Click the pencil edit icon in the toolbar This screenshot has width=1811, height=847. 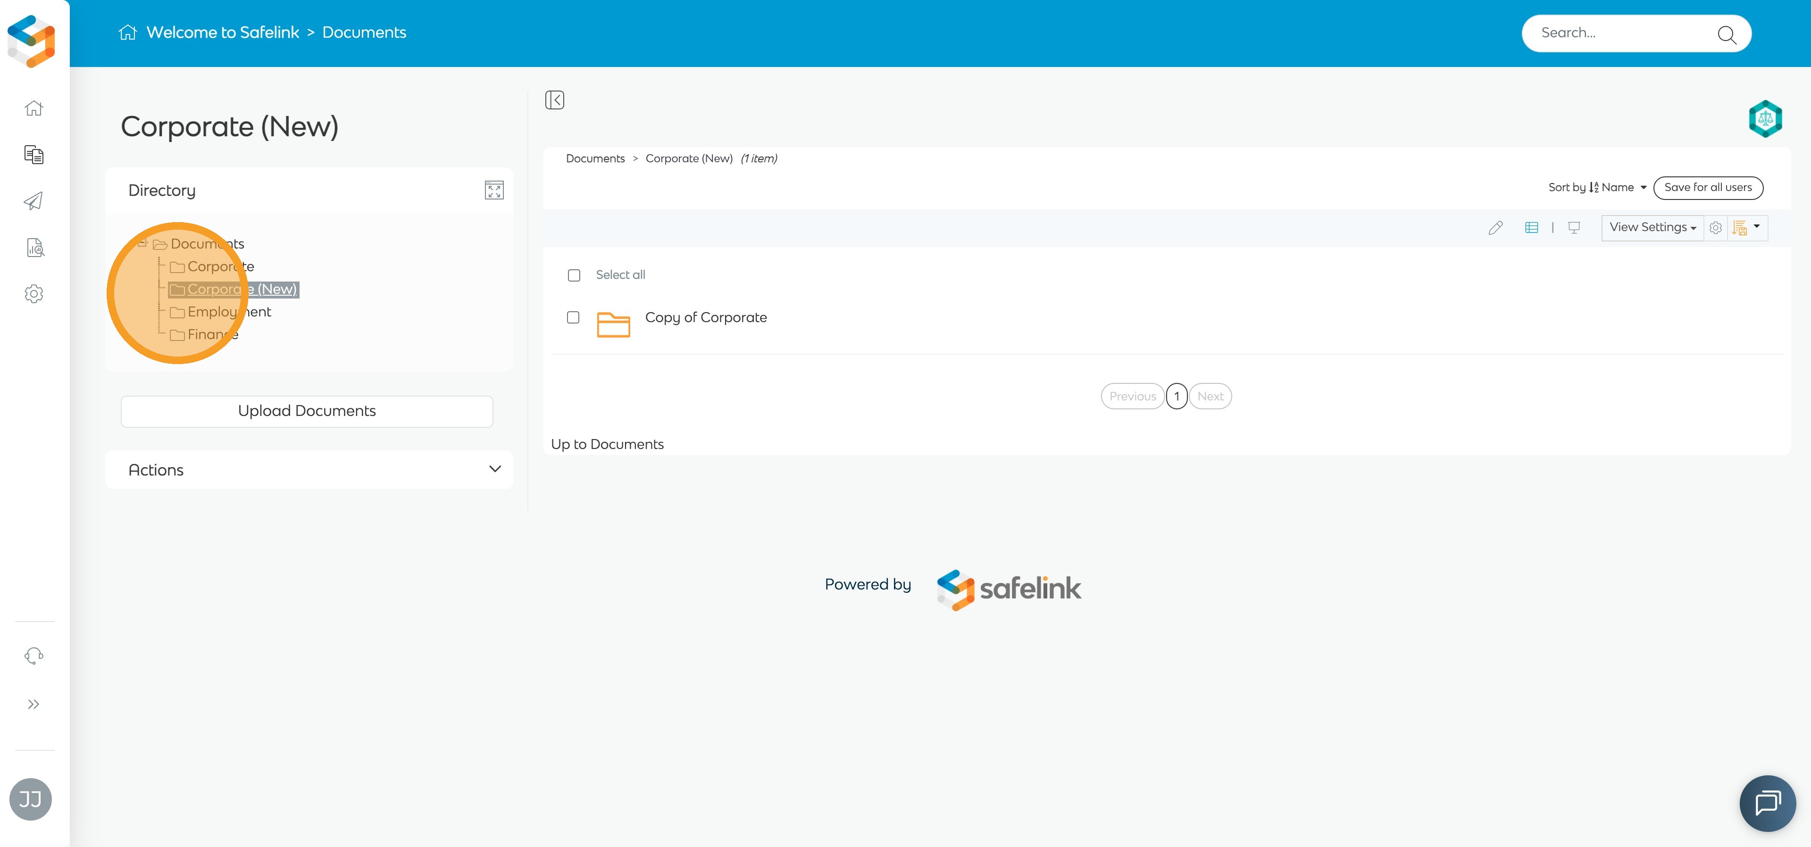click(x=1495, y=228)
